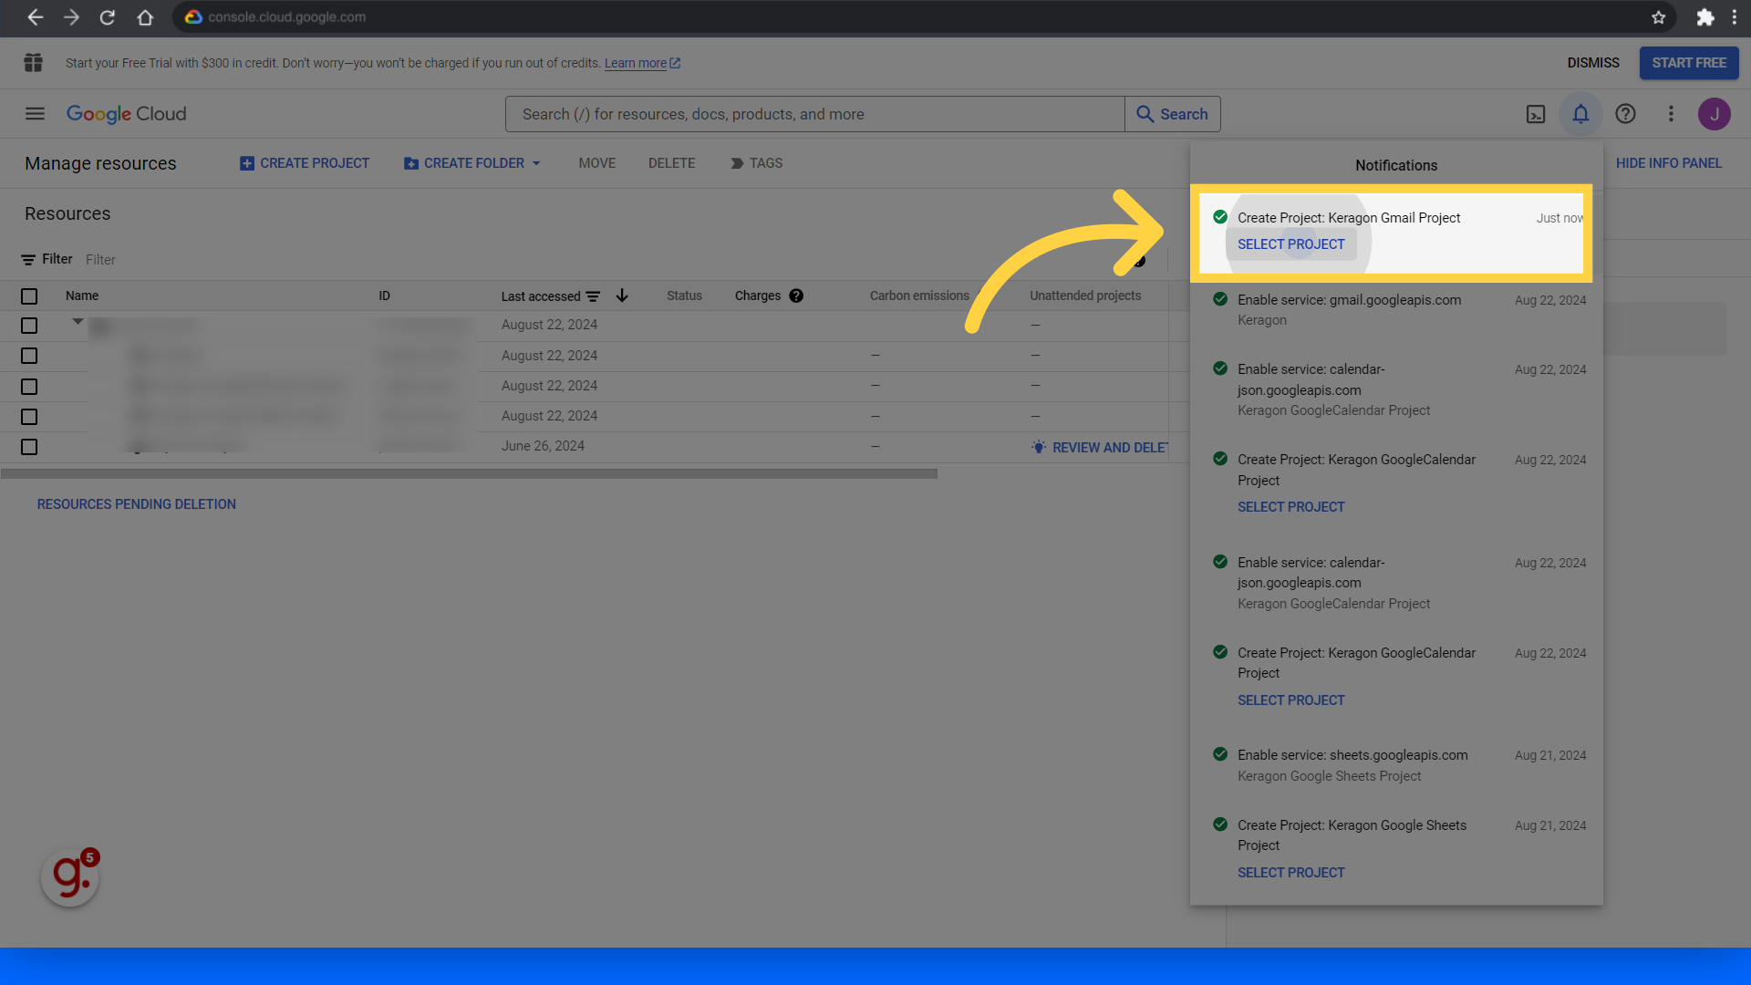Check the second resource row dated August 22, 2024
The image size is (1751, 985).
point(29,356)
